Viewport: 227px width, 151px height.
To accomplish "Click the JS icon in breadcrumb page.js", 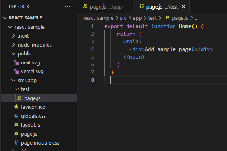I will click(167, 18).
